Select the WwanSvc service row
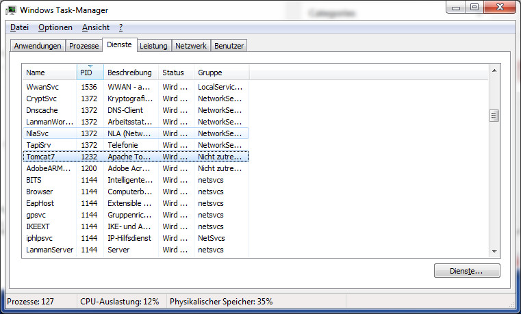This screenshot has width=521, height=314. [136, 87]
